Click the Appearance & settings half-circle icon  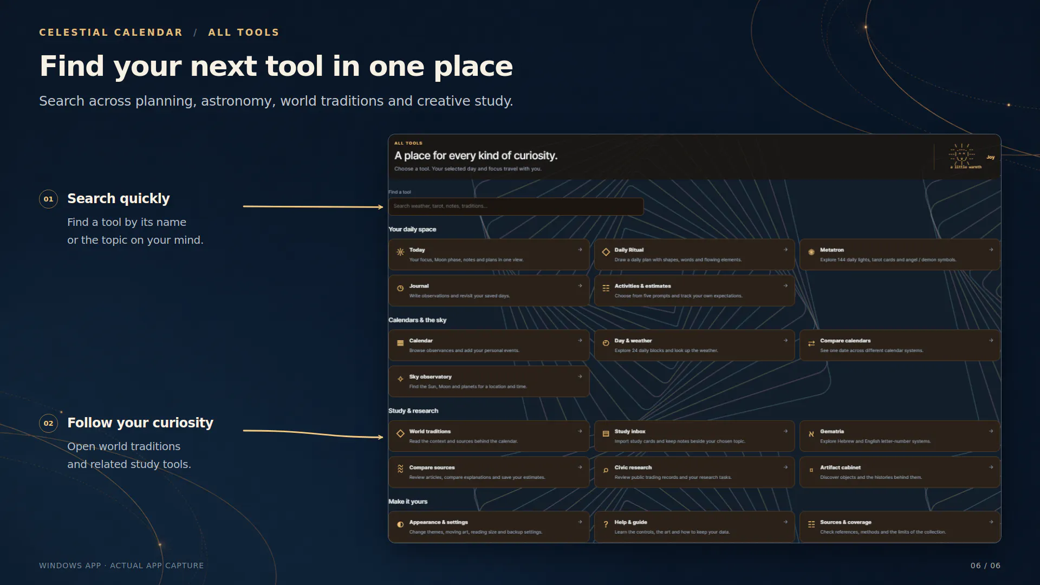[400, 525]
